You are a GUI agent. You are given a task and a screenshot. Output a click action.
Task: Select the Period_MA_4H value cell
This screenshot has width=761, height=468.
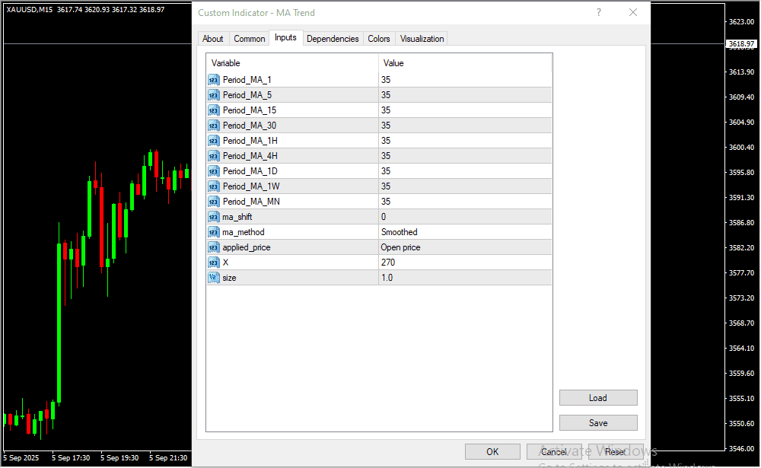[x=465, y=156]
